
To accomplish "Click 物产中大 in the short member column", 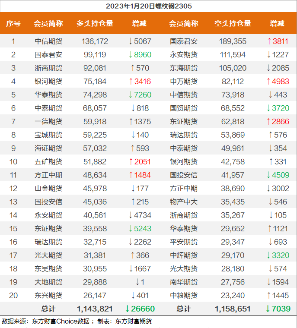I will tap(184, 202).
